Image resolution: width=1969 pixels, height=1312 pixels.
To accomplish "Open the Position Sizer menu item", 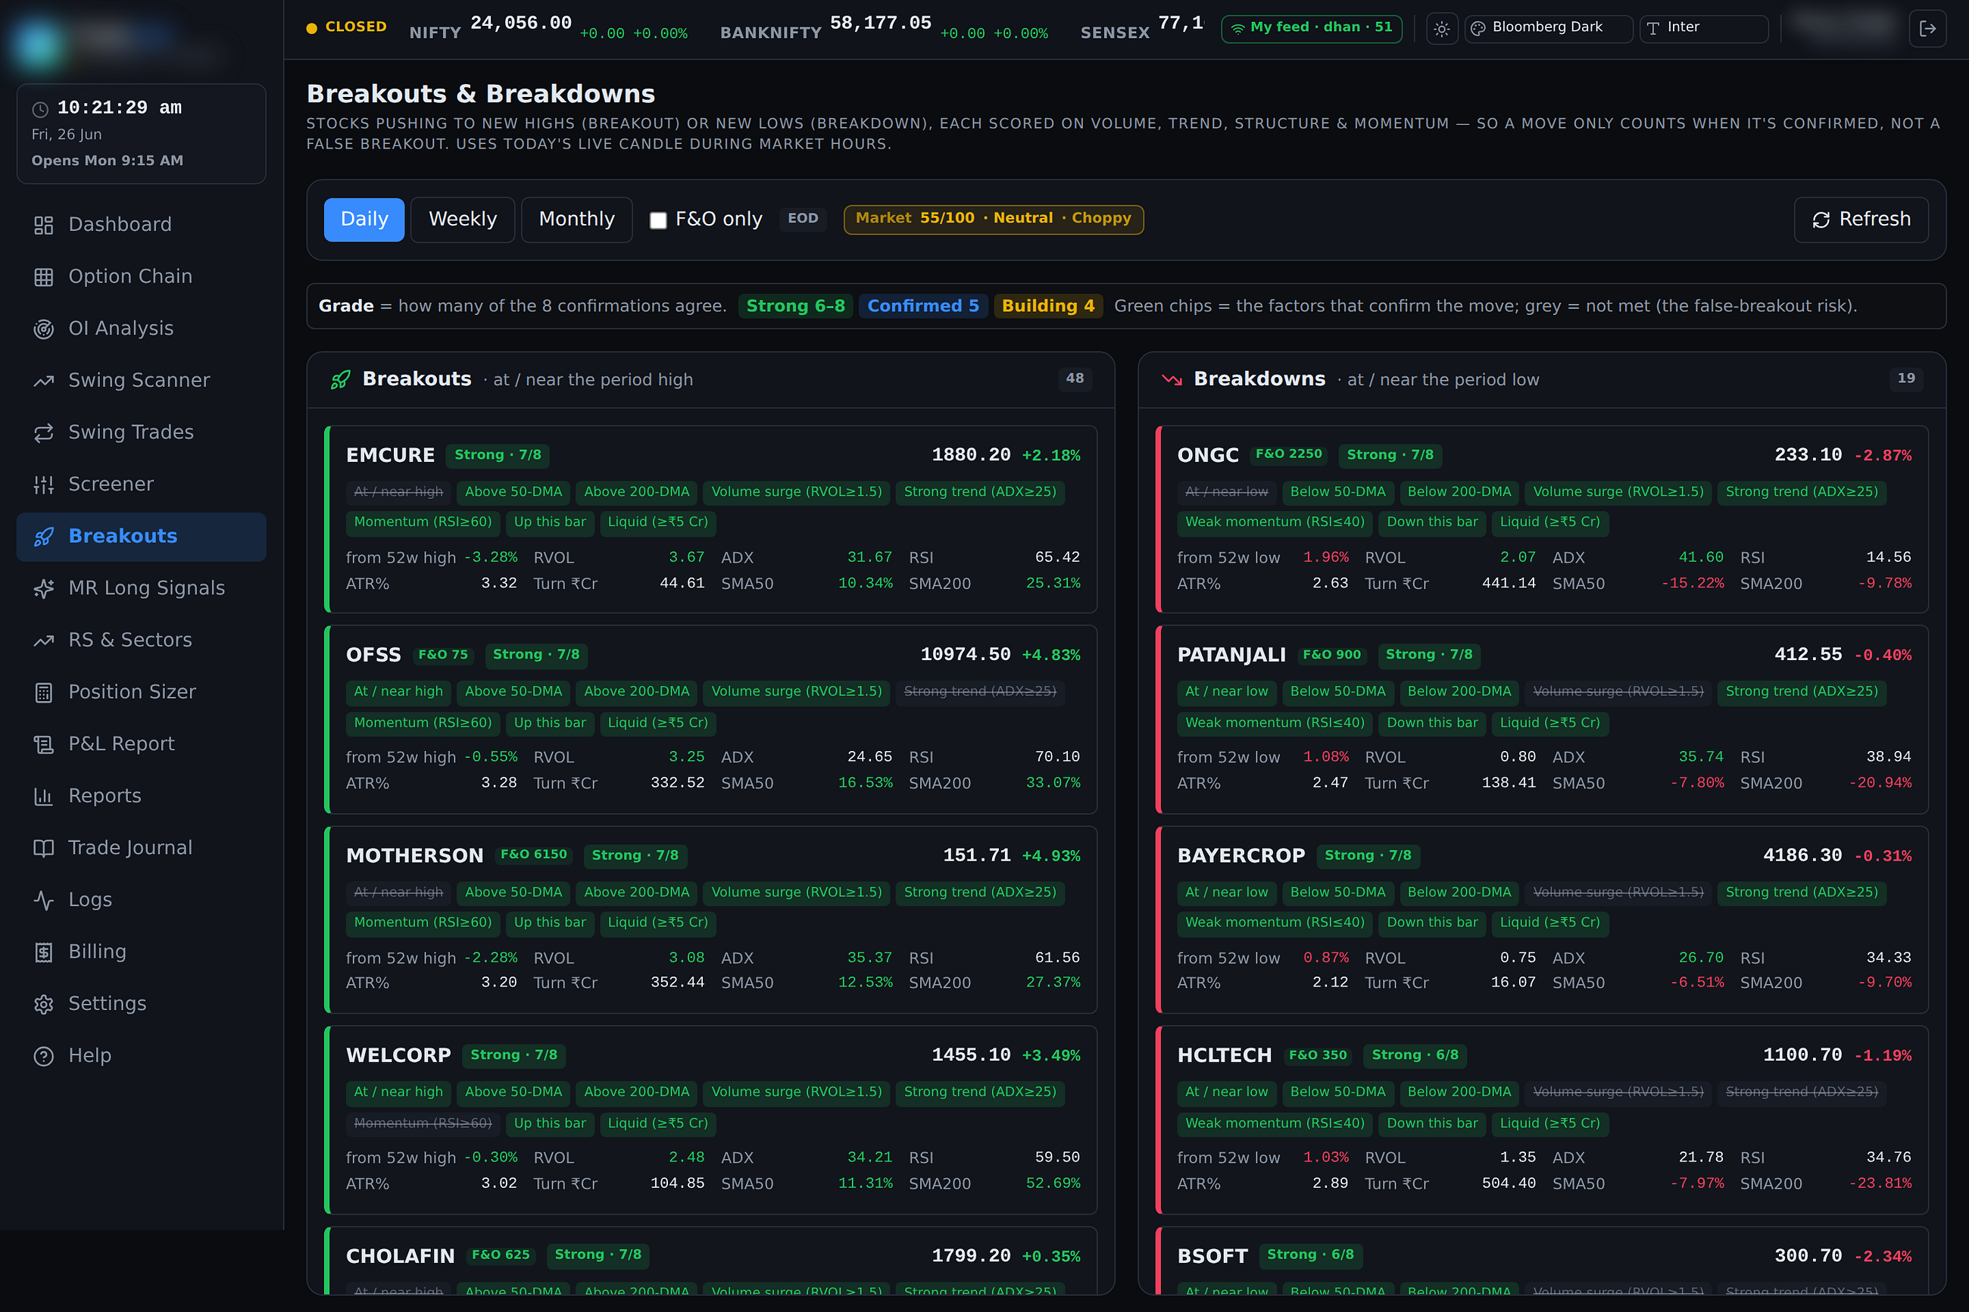I will 142,693.
